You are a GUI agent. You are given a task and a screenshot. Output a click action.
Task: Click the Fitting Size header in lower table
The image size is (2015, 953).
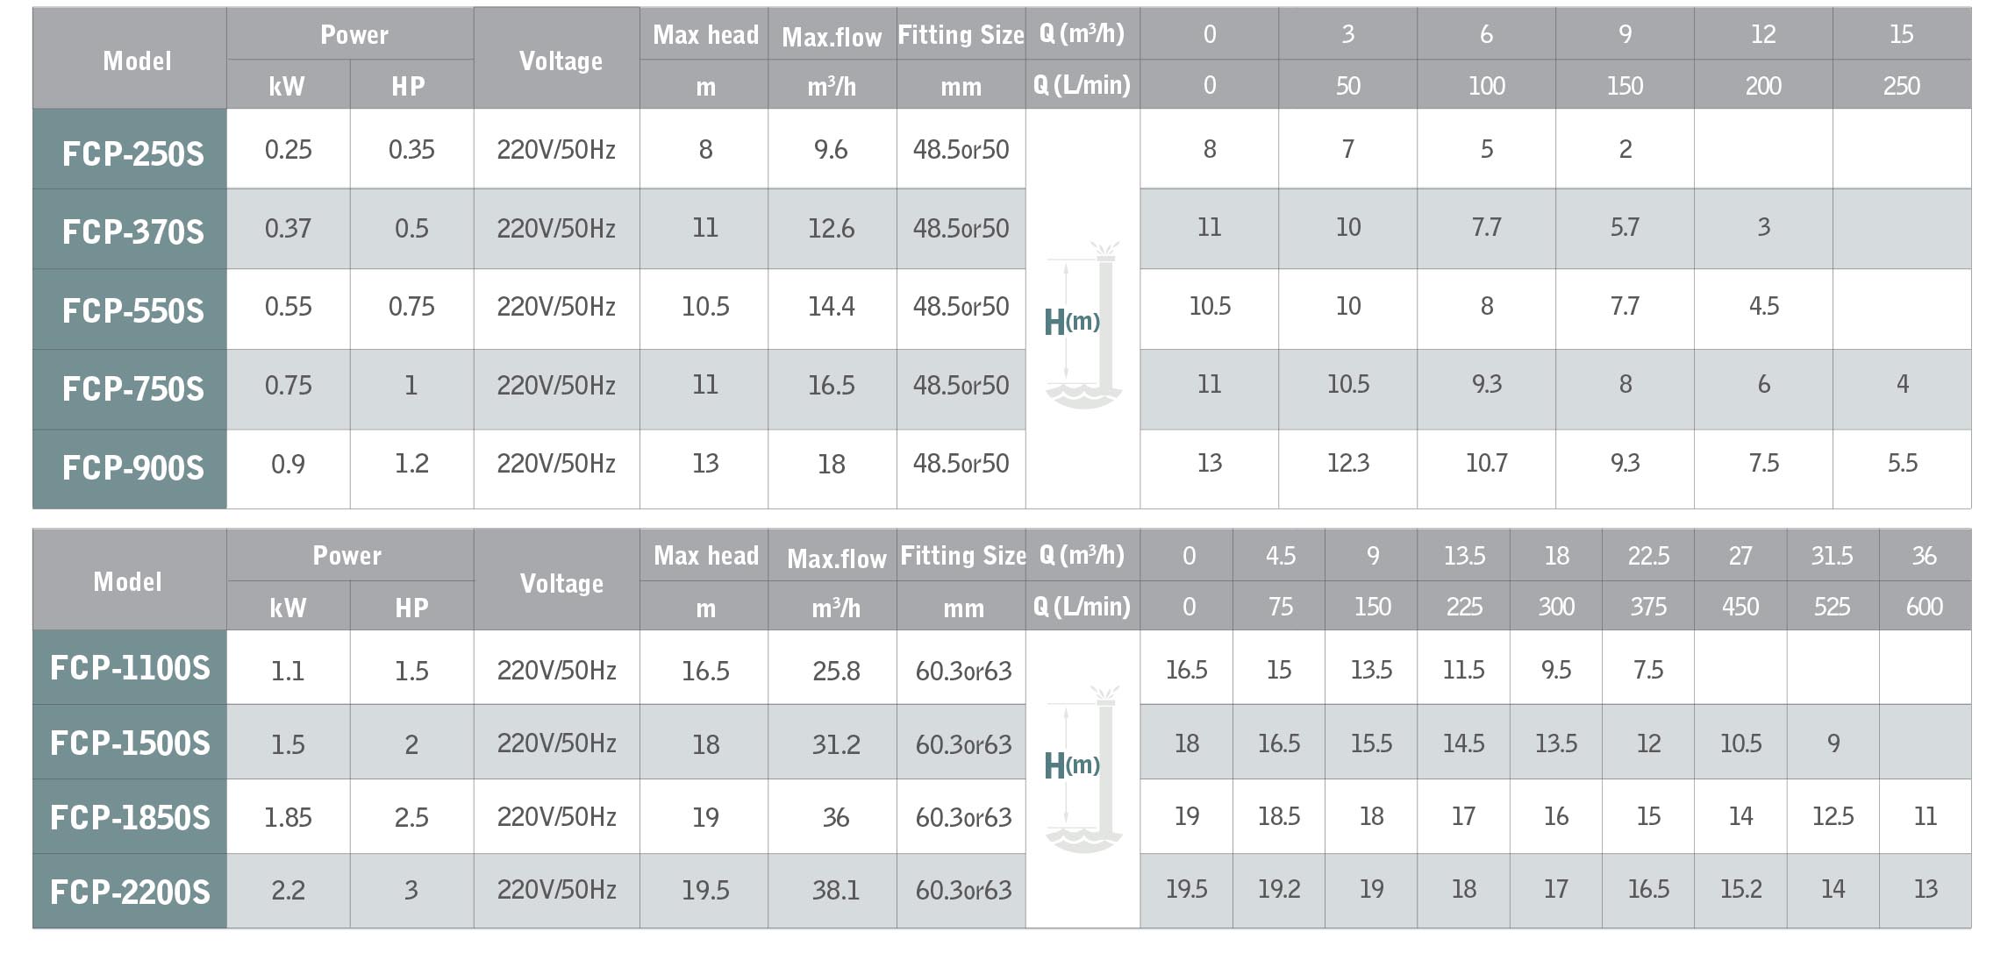point(961,554)
